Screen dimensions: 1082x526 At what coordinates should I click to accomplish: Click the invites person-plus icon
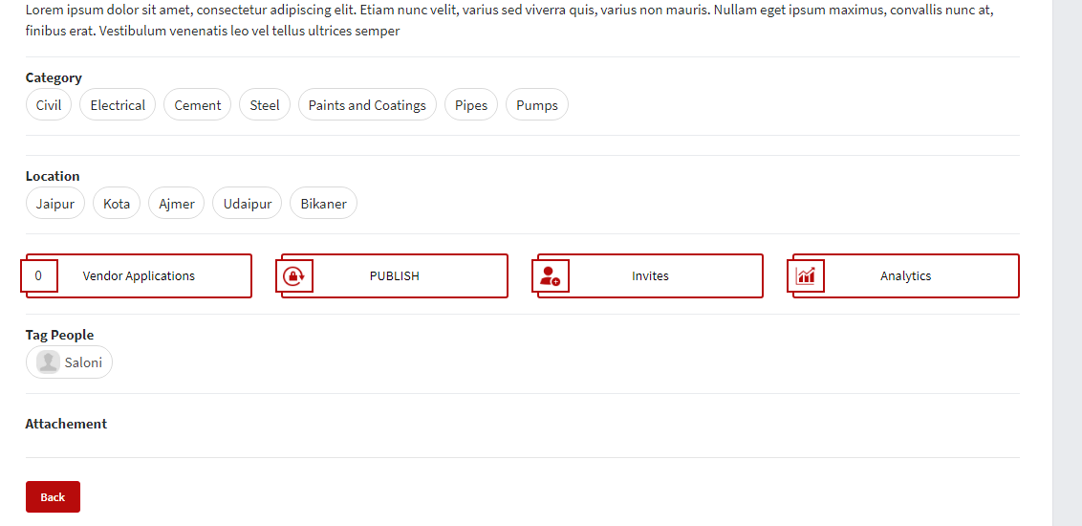[x=550, y=276]
